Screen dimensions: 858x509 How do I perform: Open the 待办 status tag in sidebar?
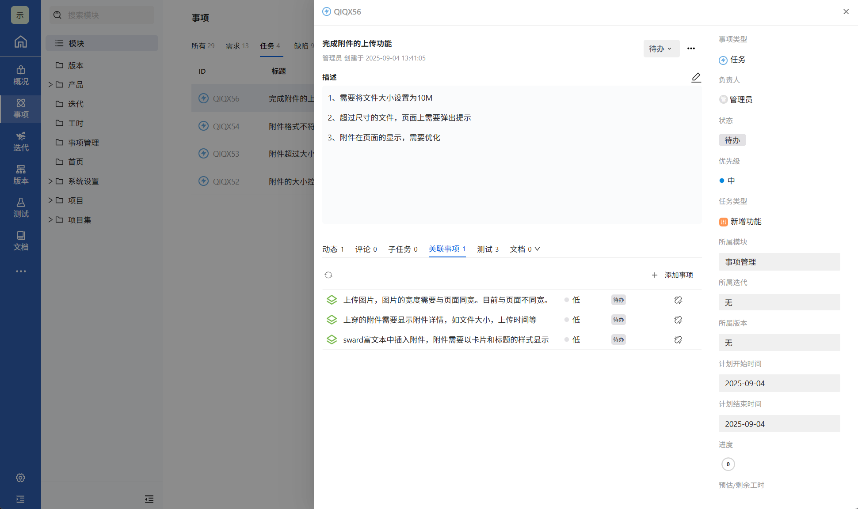click(732, 140)
